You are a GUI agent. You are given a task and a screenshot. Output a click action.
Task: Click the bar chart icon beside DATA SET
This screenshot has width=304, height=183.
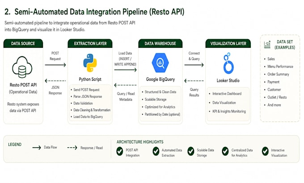(x=267, y=44)
